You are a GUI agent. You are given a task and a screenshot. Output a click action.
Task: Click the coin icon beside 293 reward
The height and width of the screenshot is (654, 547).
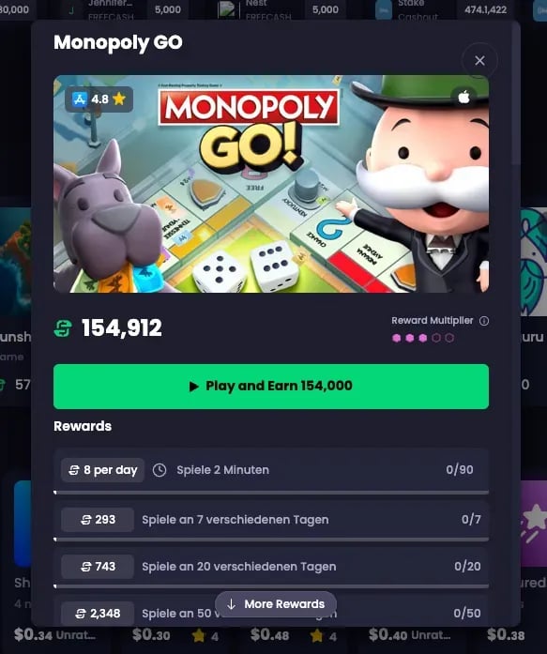[86, 520]
